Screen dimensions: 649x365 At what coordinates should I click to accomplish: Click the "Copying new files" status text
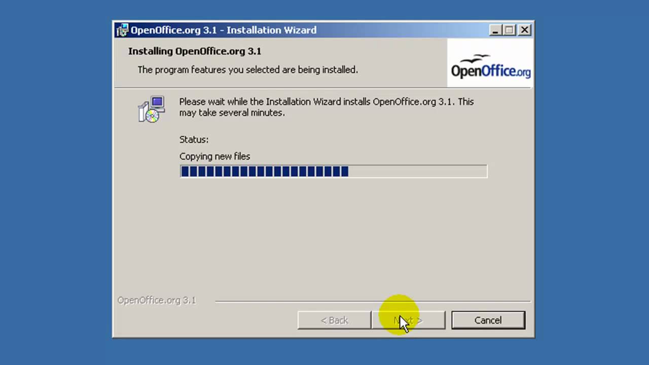[x=214, y=157]
